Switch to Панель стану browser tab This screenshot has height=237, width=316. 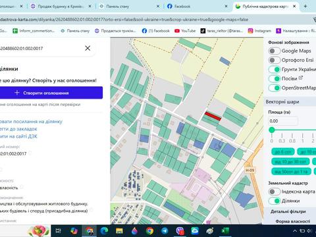pos(117,7)
